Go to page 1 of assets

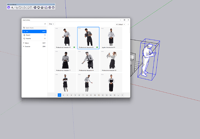click(60, 95)
